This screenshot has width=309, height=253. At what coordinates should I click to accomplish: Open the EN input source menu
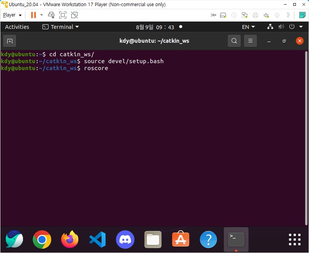[248, 27]
